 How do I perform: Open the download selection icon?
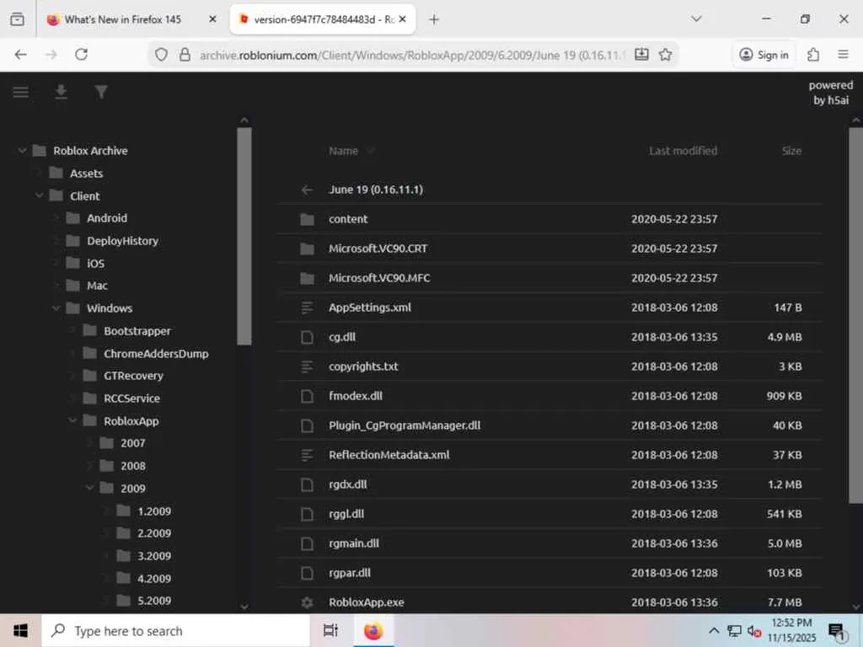(61, 92)
